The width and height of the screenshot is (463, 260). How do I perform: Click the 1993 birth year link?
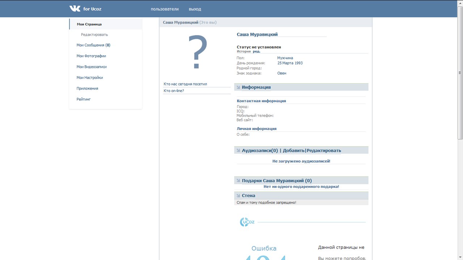tap(299, 63)
